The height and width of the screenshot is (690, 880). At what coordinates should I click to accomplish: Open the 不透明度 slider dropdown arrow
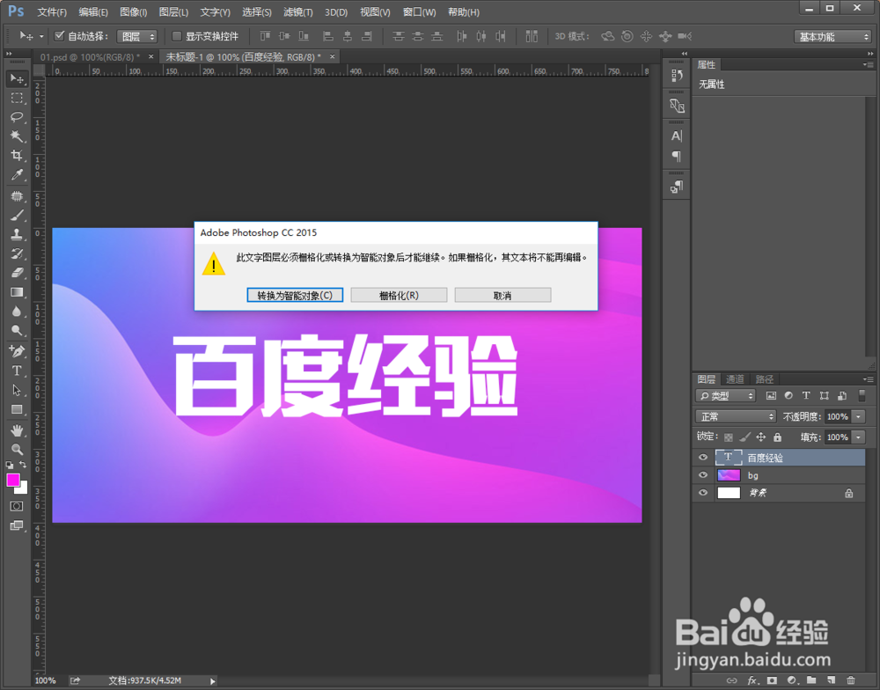tap(859, 416)
